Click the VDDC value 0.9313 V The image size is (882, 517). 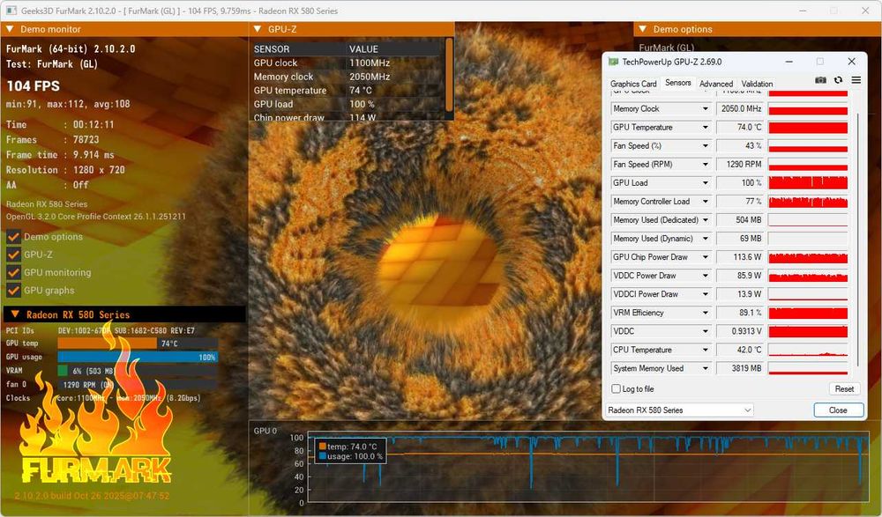[739, 331]
